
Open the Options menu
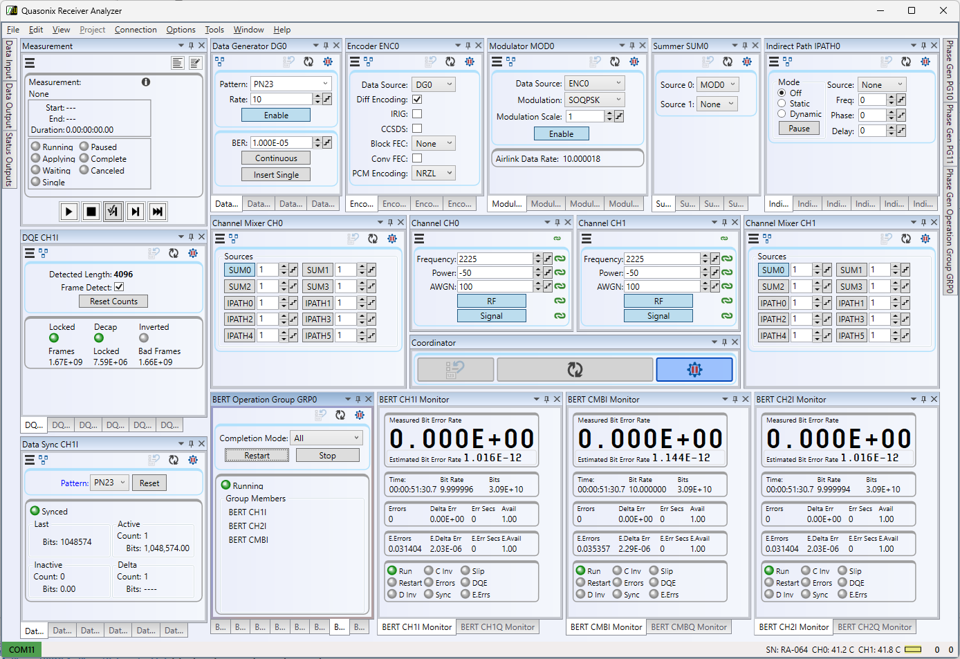click(x=181, y=30)
